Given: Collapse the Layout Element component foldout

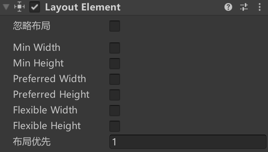Looking at the screenshot, I should [6, 7].
